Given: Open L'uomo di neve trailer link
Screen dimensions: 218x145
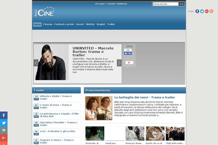Looking at the screenshot, I should pos(56,106).
